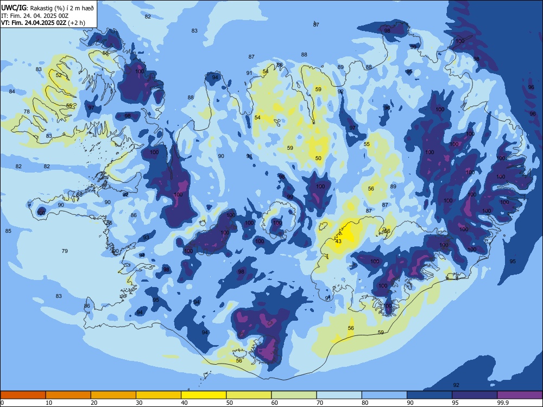
Task: Select the 30–40 golden legend swatch
Action: 159,395
